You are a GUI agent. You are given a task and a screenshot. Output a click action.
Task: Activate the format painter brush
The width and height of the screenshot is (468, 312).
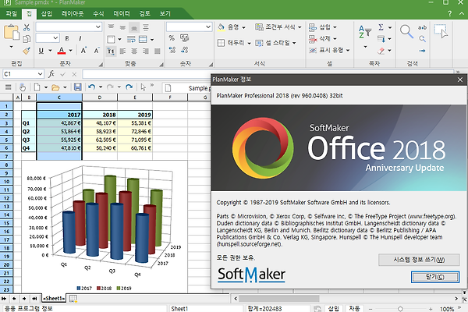(27, 51)
